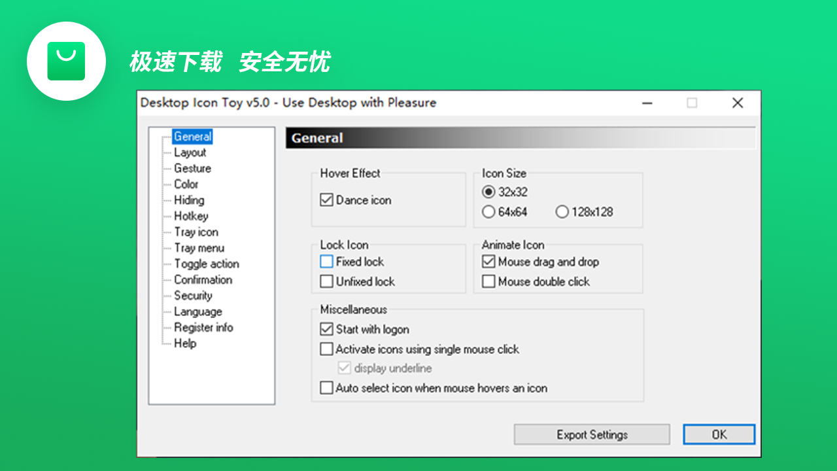Click the General section header bar
The image size is (837, 471).
521,138
